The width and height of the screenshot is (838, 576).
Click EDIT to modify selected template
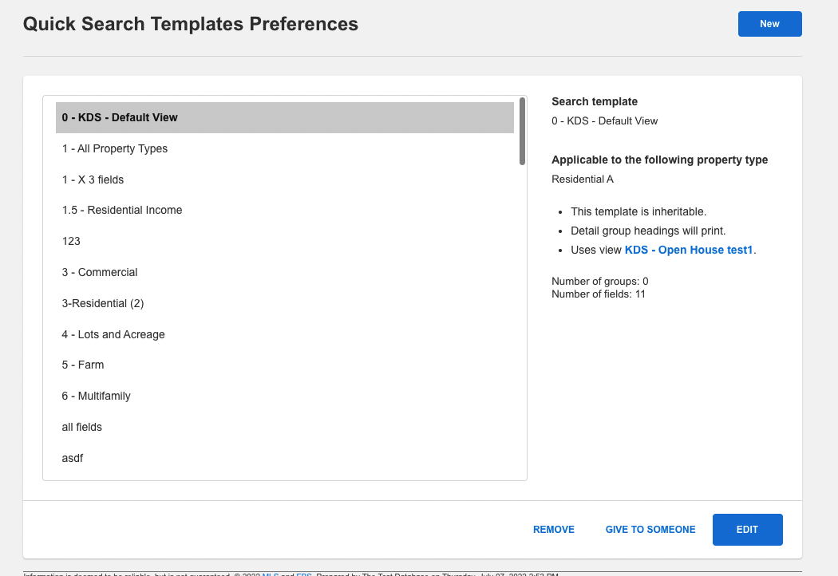point(747,529)
